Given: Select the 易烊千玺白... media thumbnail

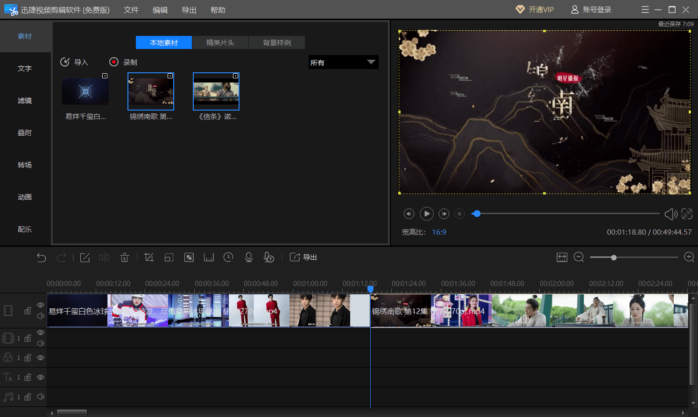Looking at the screenshot, I should click(x=85, y=91).
